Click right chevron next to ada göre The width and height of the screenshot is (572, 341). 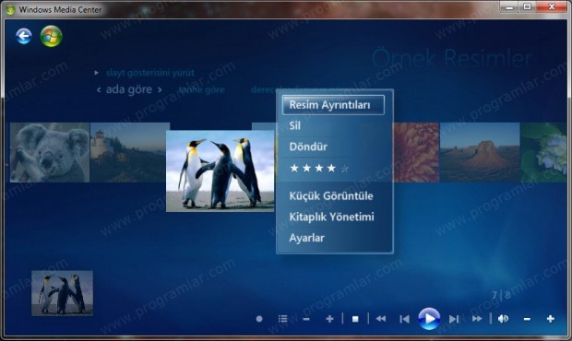click(x=160, y=89)
